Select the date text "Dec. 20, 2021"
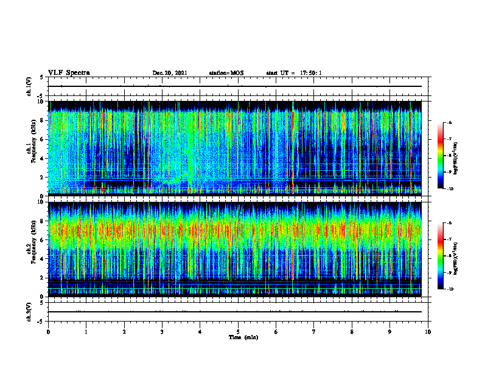This screenshot has height=372, width=482. (170, 73)
